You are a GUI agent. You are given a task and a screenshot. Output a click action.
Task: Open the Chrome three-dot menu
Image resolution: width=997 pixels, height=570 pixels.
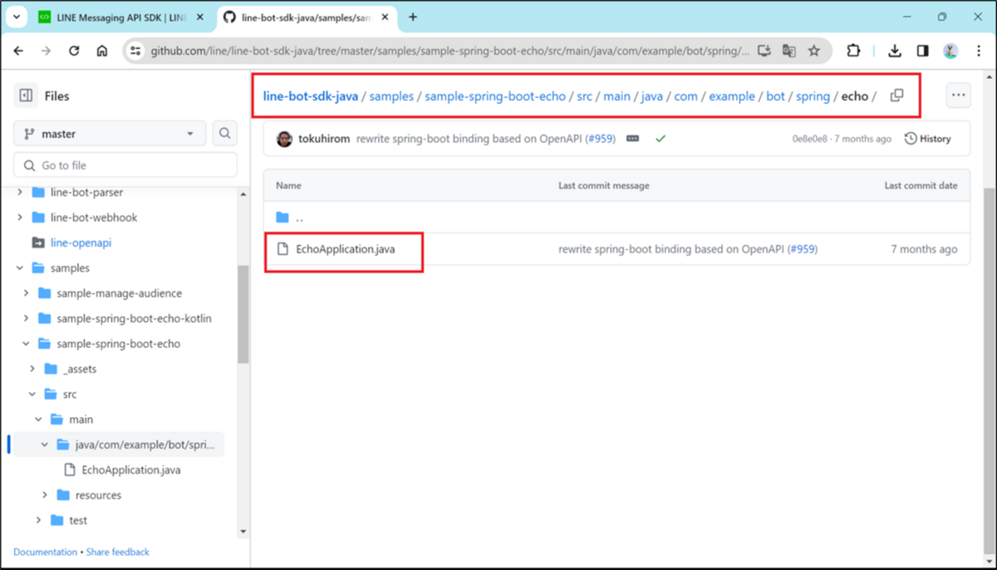979,51
